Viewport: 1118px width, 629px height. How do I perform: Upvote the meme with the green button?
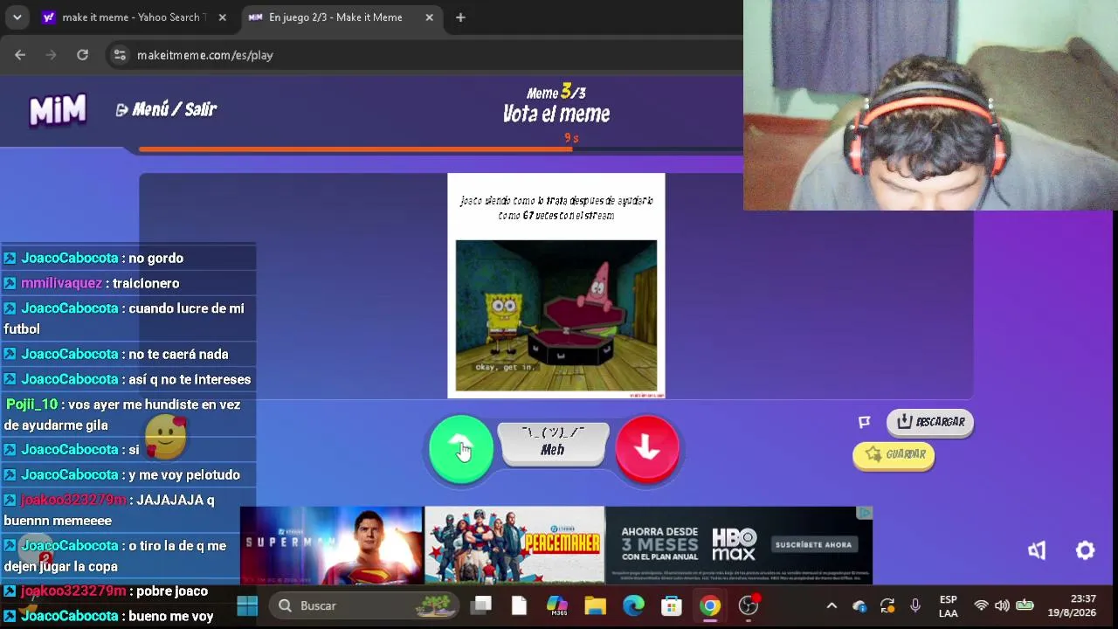[461, 448]
